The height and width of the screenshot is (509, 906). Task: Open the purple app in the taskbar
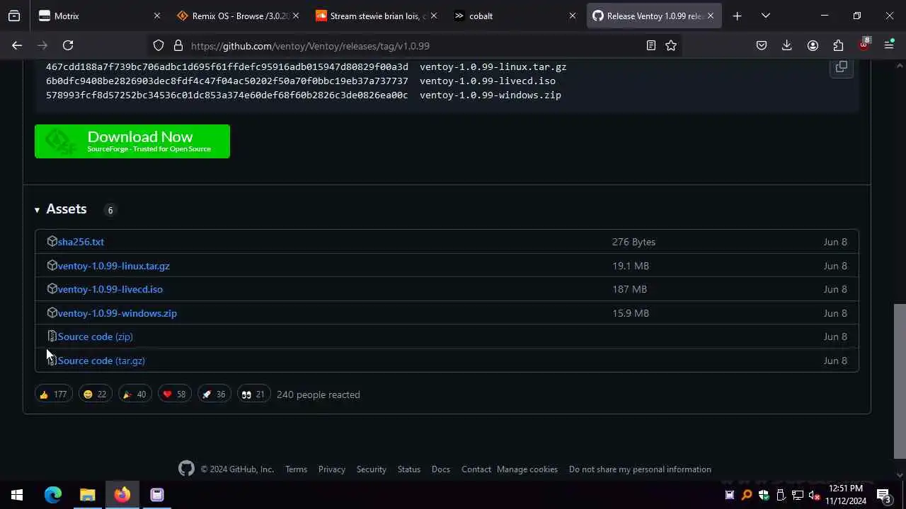157,495
